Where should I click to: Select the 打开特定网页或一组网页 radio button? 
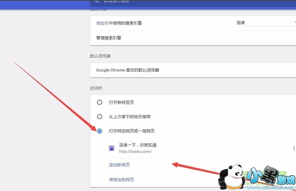(99, 131)
